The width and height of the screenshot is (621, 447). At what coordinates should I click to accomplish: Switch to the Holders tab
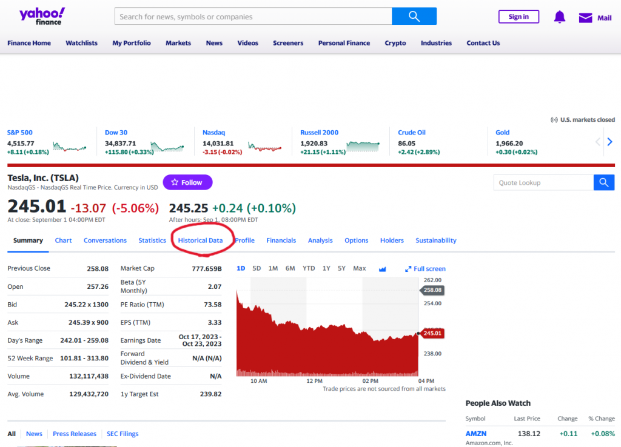pyautogui.click(x=392, y=240)
